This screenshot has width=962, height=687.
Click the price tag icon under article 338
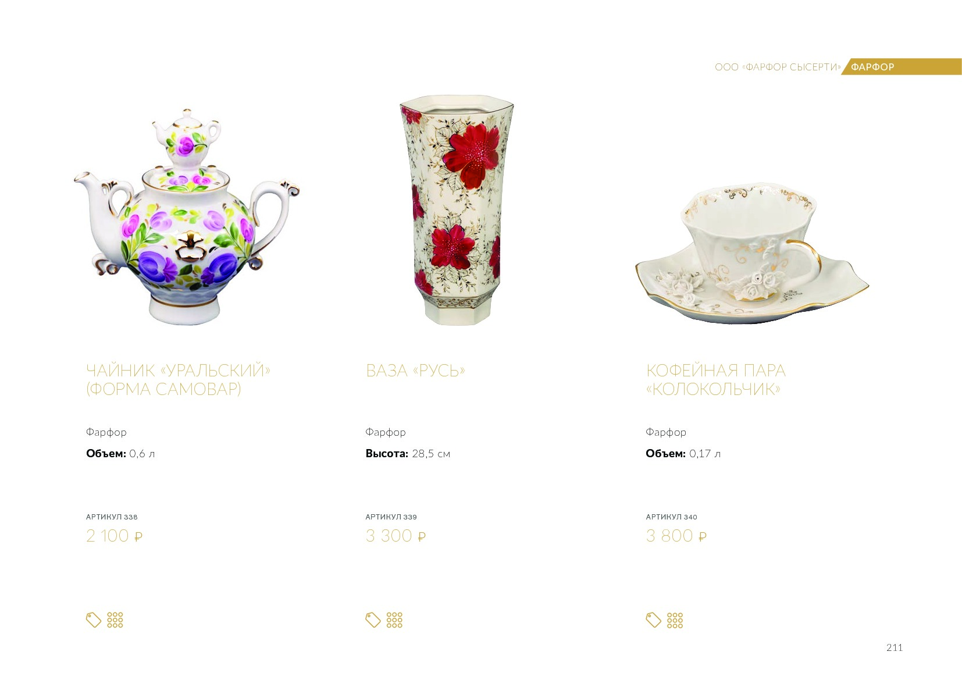(x=94, y=620)
